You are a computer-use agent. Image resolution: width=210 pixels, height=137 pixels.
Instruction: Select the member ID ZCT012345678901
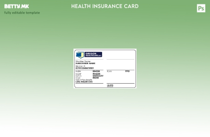[x=84, y=68]
